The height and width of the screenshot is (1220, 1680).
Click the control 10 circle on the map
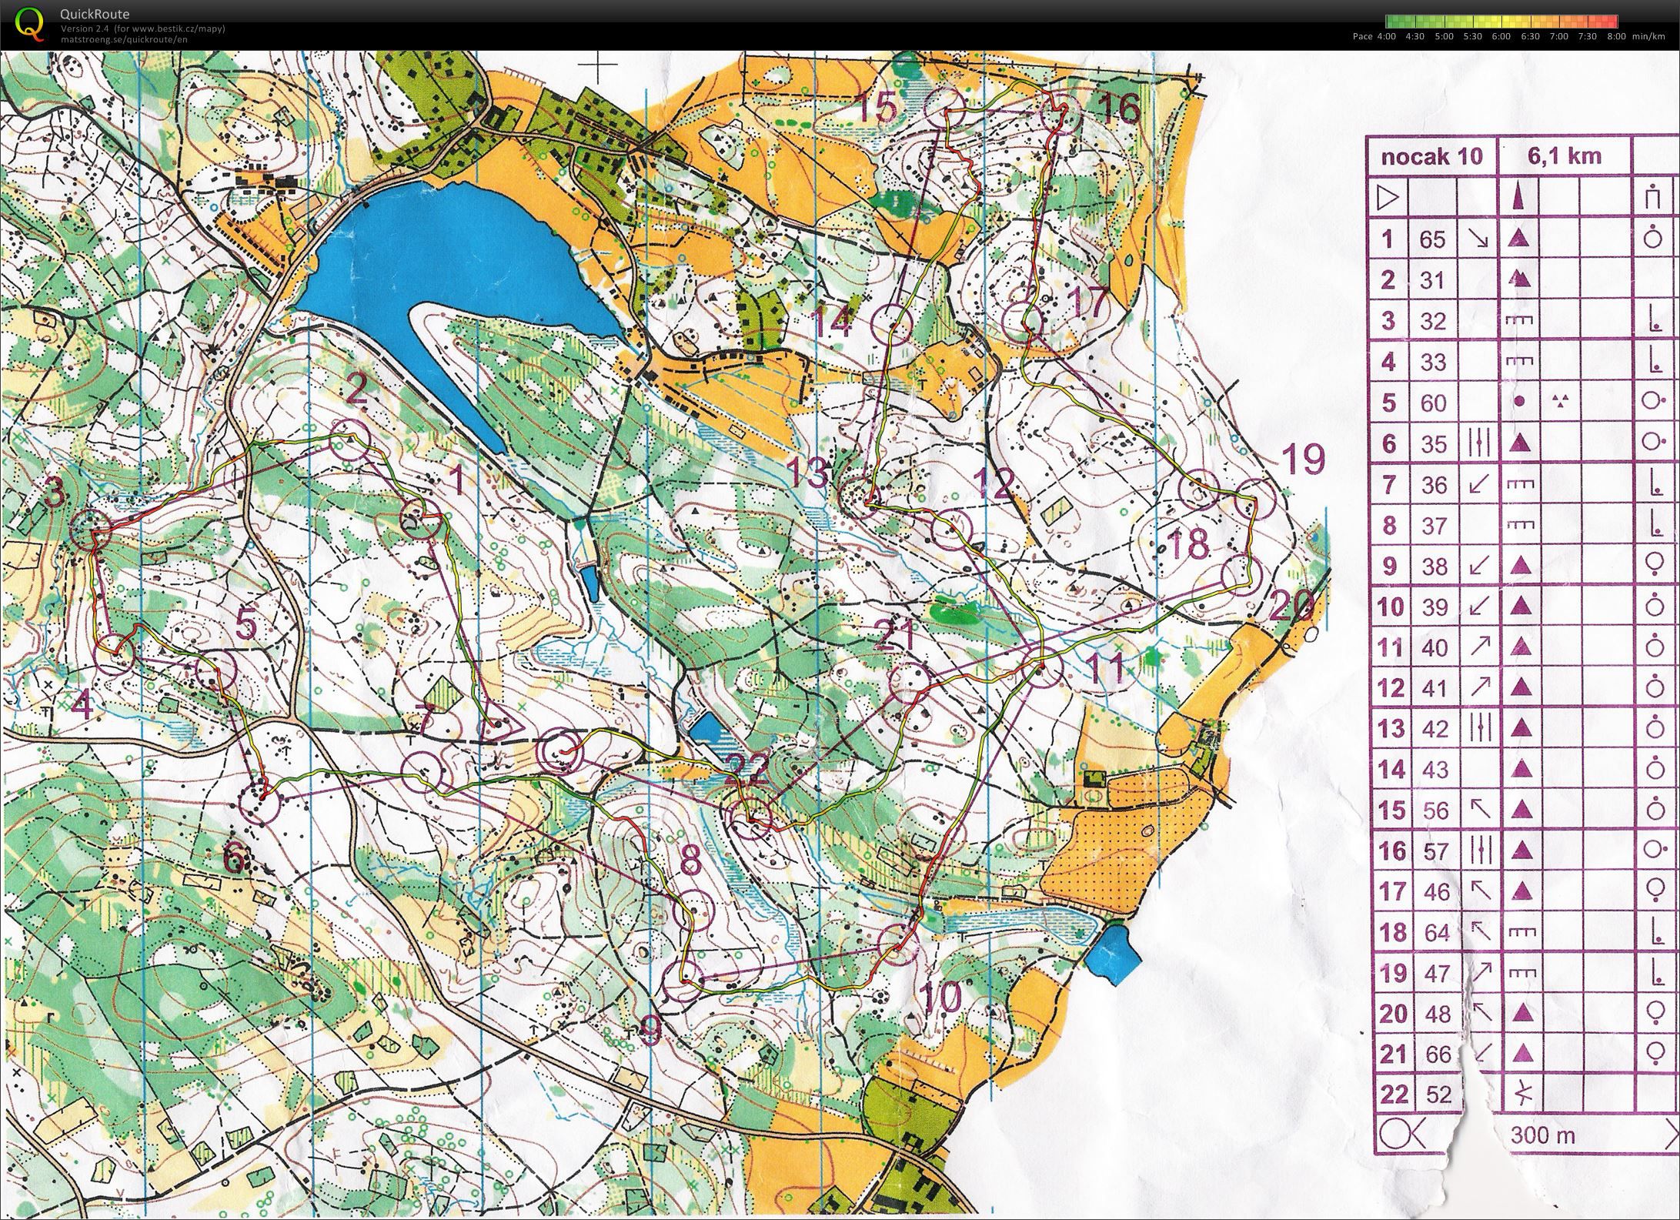click(x=897, y=944)
